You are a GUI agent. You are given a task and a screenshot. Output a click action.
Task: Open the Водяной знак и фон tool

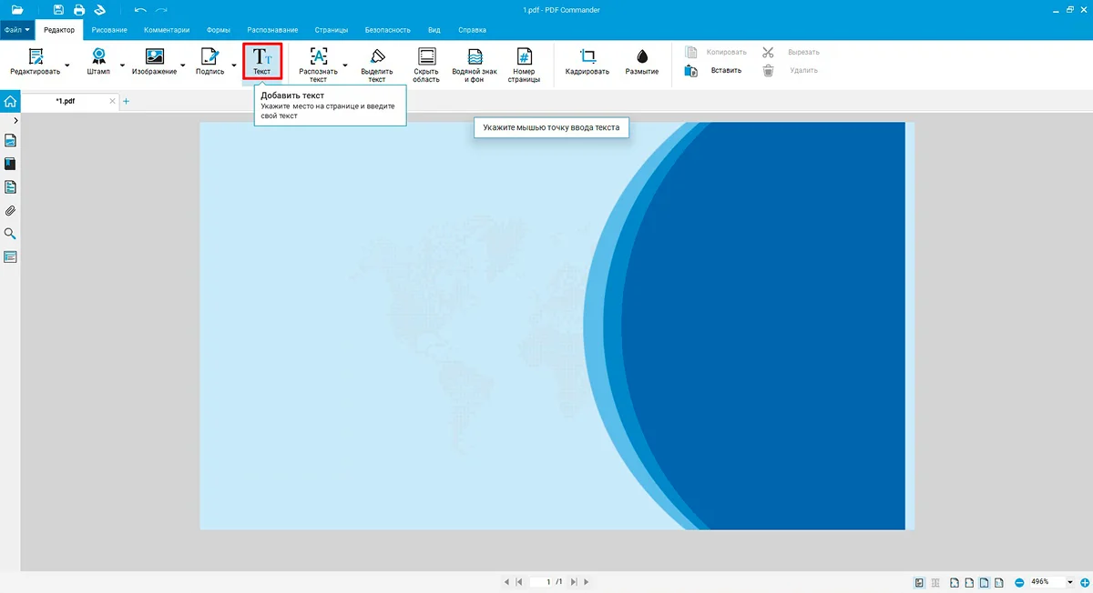475,62
